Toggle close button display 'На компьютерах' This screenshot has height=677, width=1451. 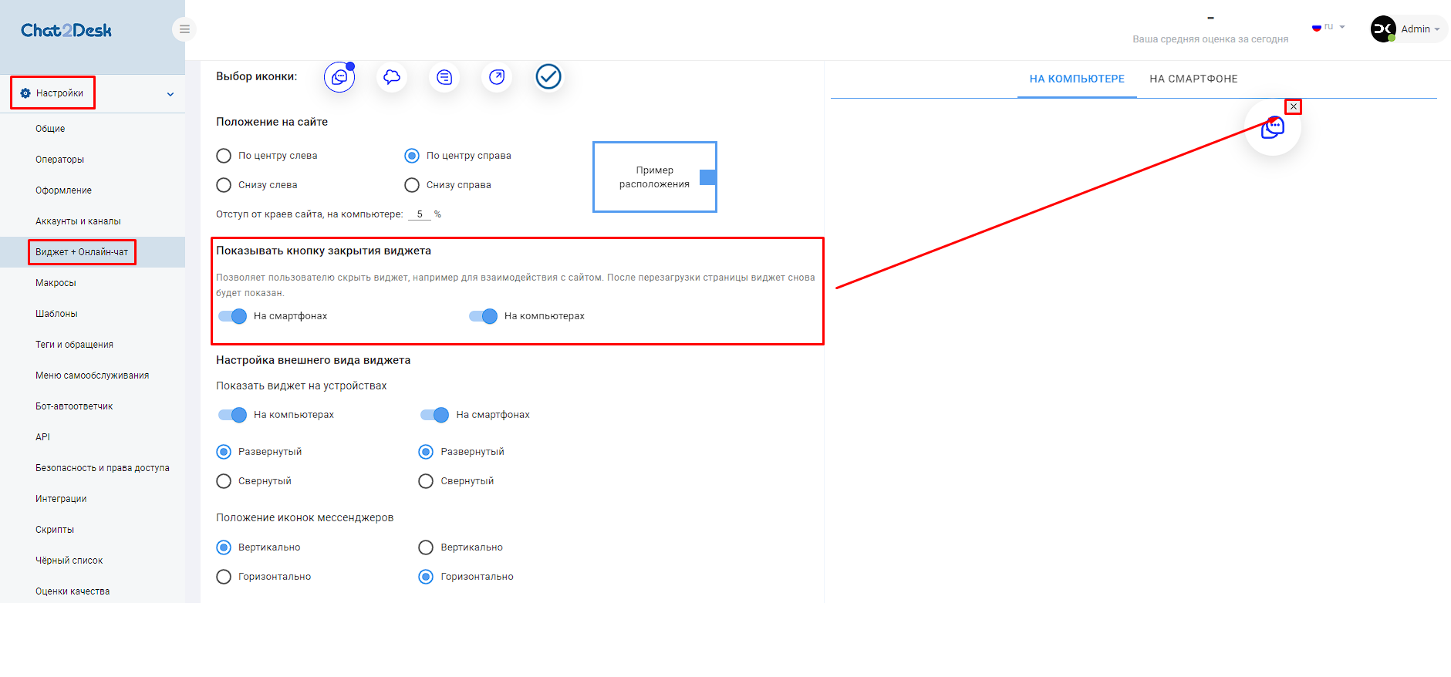click(483, 316)
